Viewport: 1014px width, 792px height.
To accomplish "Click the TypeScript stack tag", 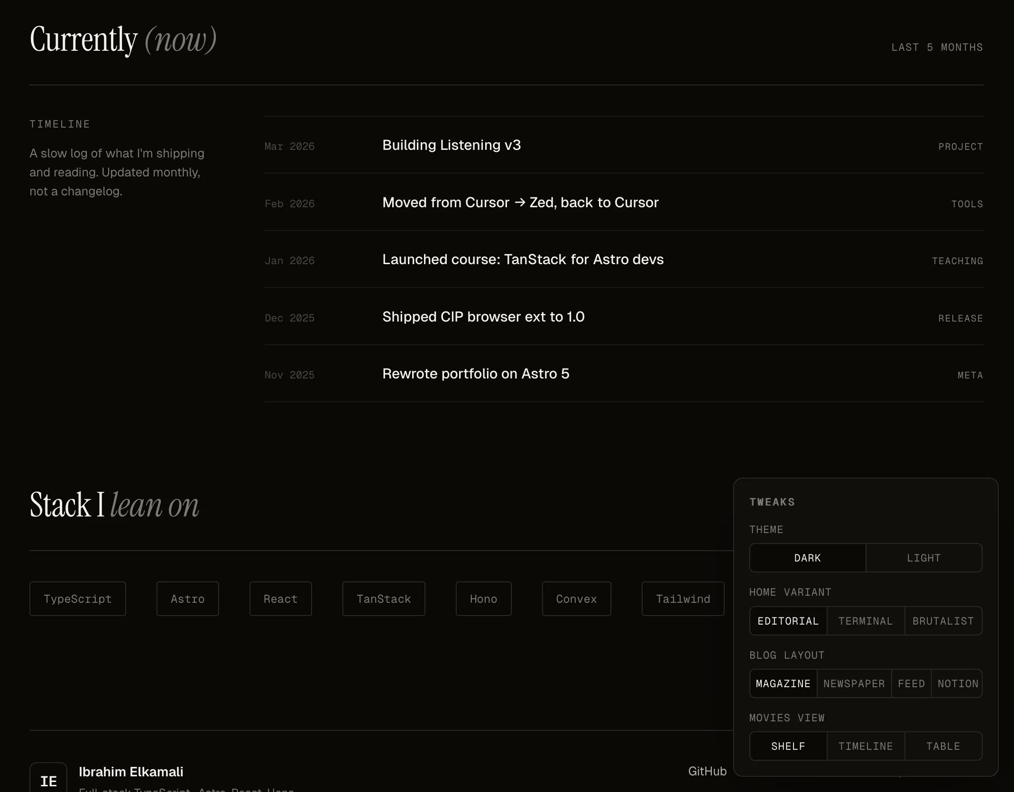I will click(x=78, y=599).
